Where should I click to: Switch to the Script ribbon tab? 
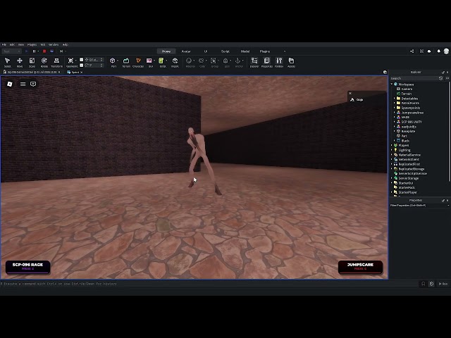(225, 51)
